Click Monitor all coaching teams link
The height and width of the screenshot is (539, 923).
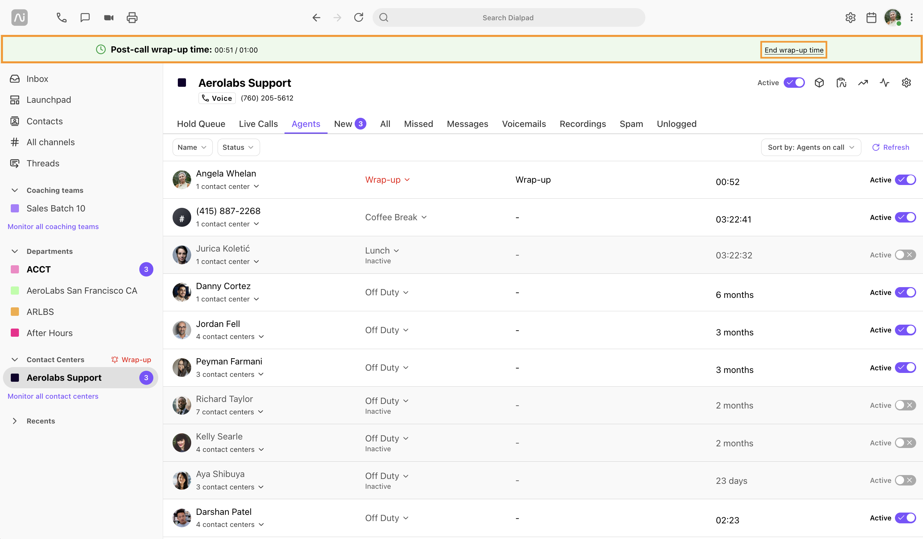pos(53,226)
